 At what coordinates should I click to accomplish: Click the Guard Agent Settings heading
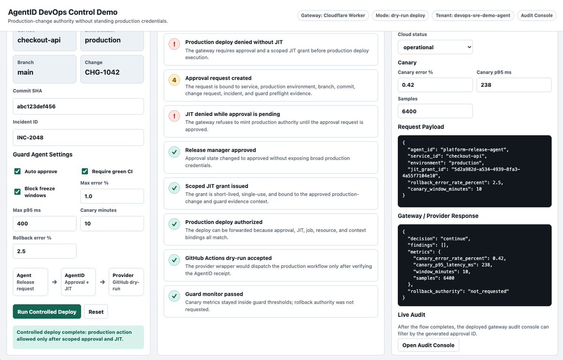[x=43, y=154]
